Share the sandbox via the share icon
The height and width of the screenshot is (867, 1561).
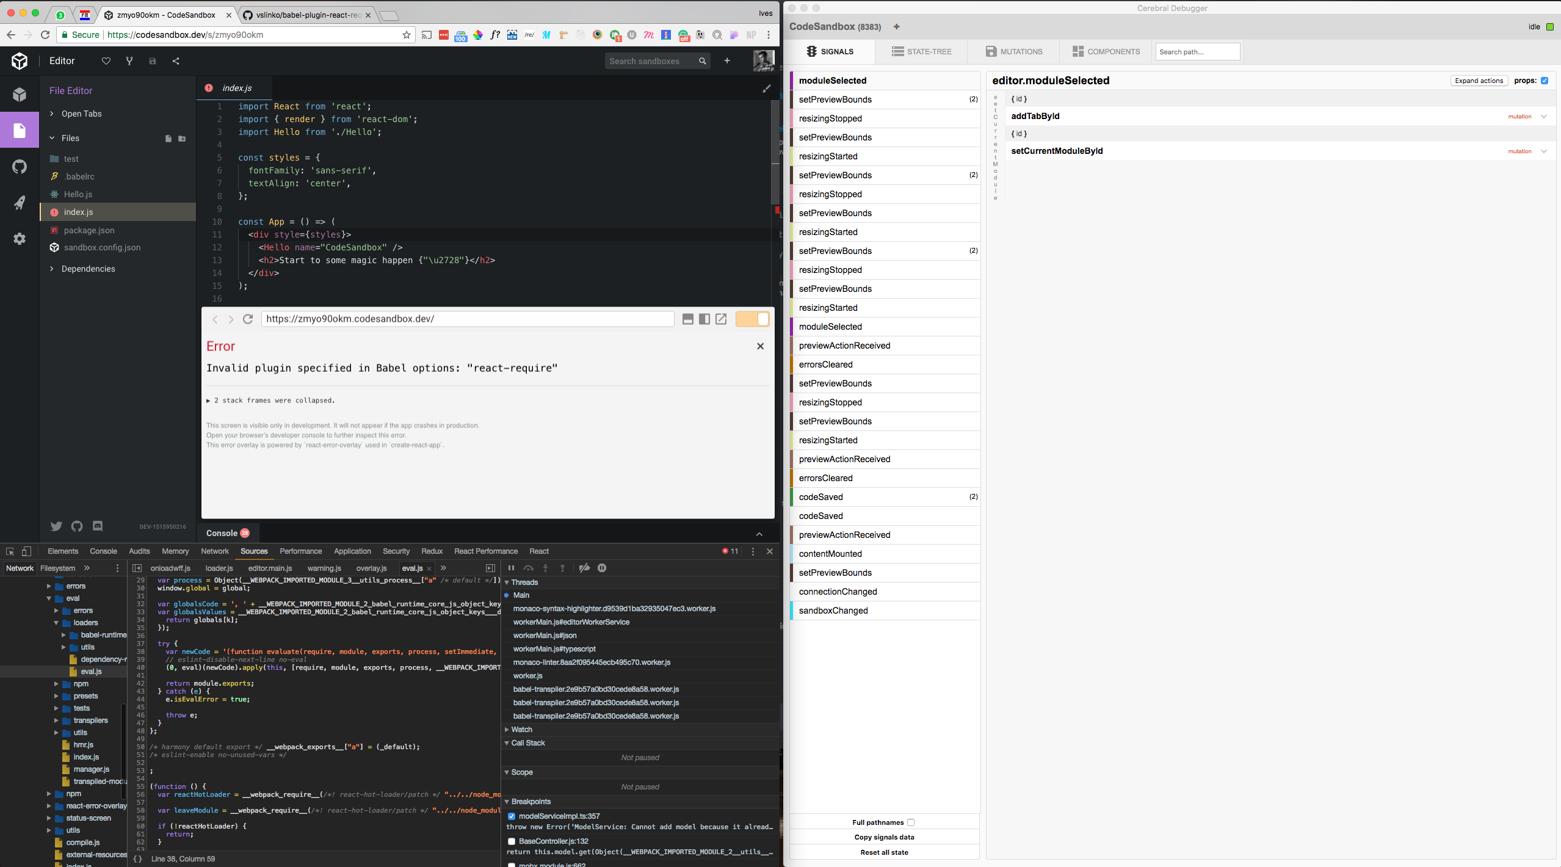(176, 61)
